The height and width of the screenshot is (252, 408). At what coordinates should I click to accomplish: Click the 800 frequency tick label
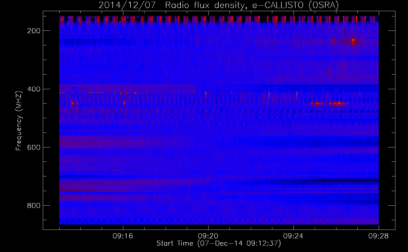click(34, 206)
